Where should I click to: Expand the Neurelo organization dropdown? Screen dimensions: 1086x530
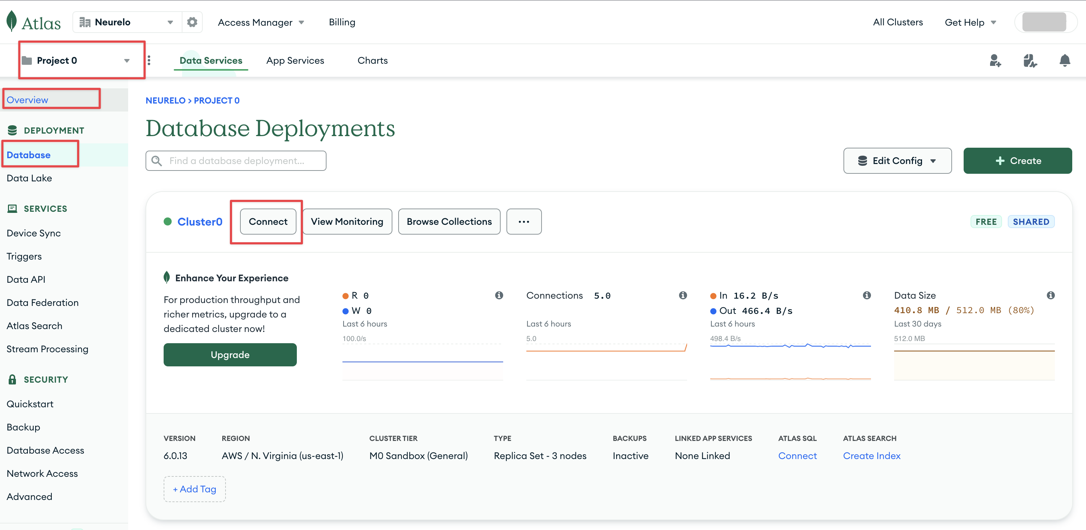[126, 22]
